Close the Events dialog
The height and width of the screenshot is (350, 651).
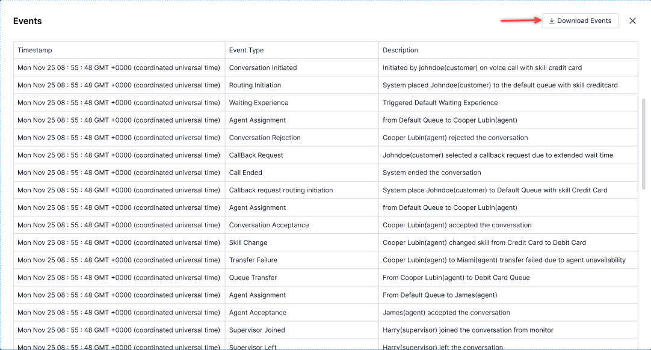632,21
